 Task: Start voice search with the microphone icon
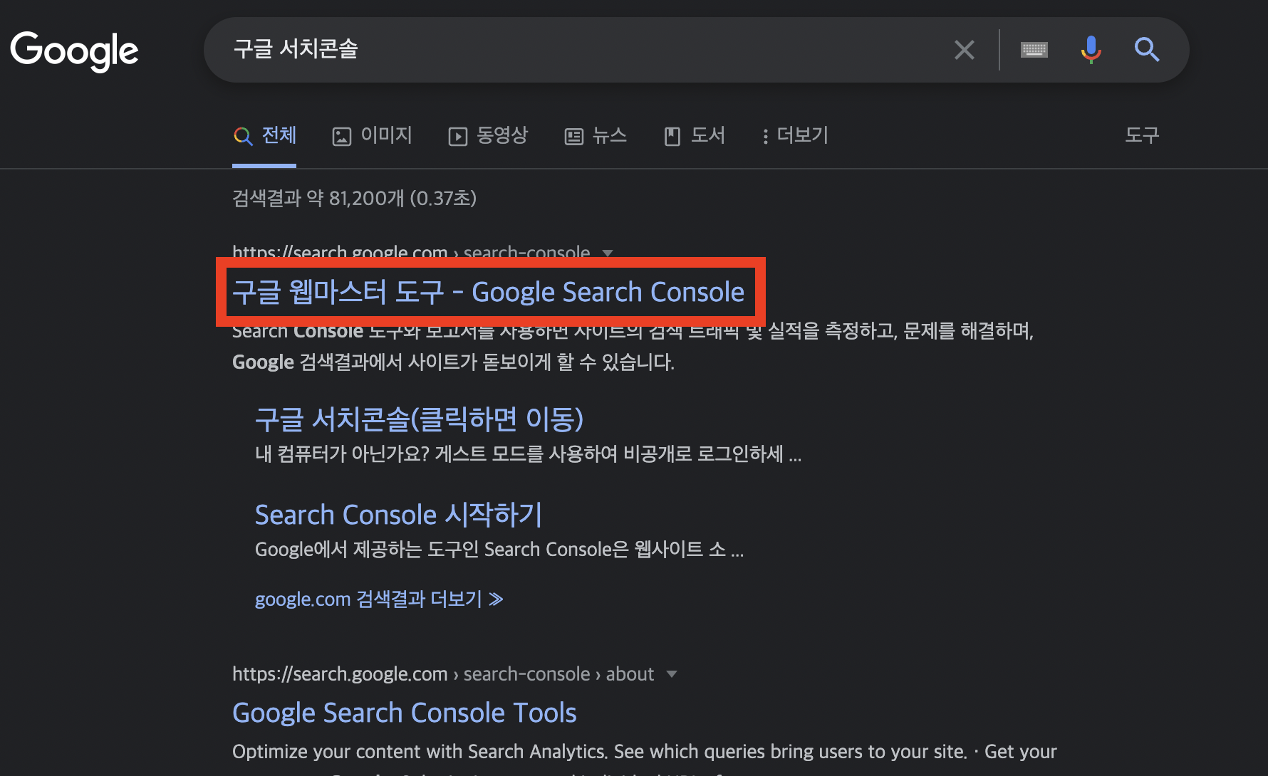(x=1091, y=50)
